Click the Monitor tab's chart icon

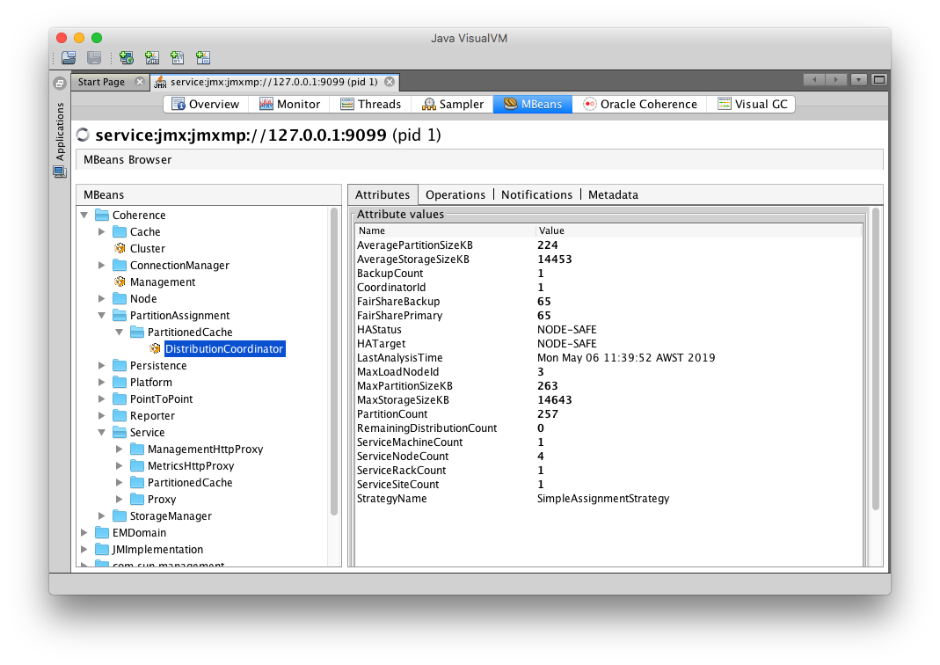click(266, 104)
